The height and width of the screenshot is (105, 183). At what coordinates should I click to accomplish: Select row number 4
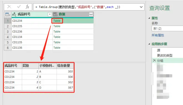pyautogui.click(x=8, y=37)
